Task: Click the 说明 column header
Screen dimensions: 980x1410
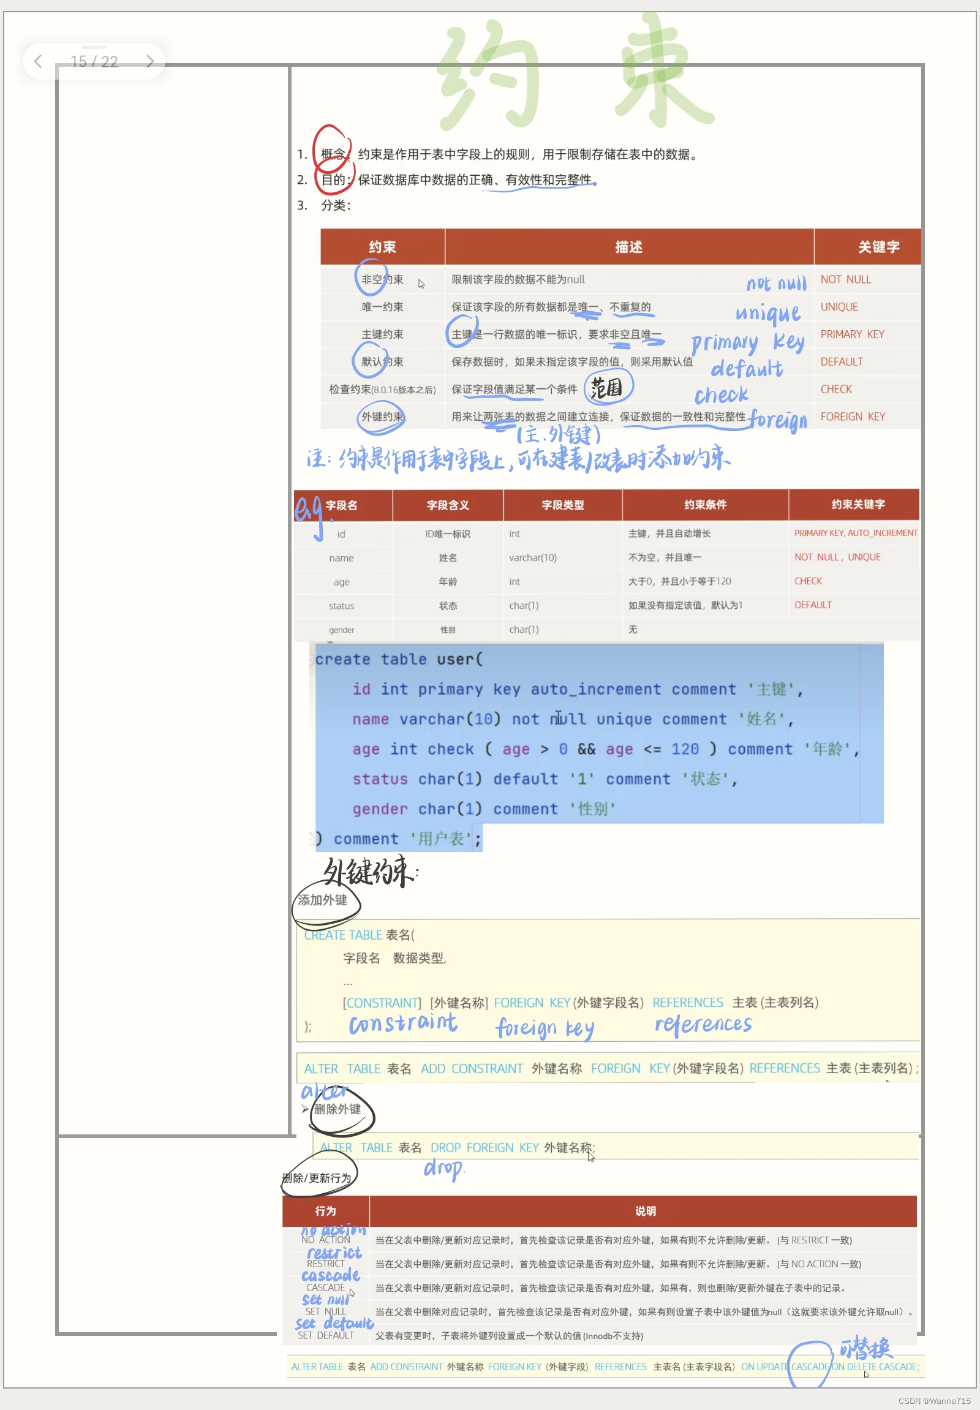Action: click(645, 1211)
